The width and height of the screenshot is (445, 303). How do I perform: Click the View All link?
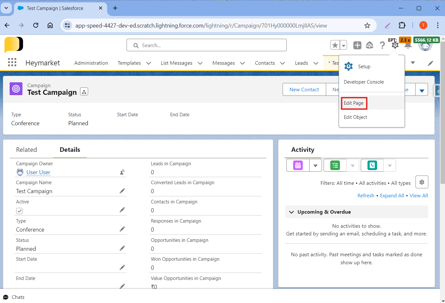click(x=419, y=195)
